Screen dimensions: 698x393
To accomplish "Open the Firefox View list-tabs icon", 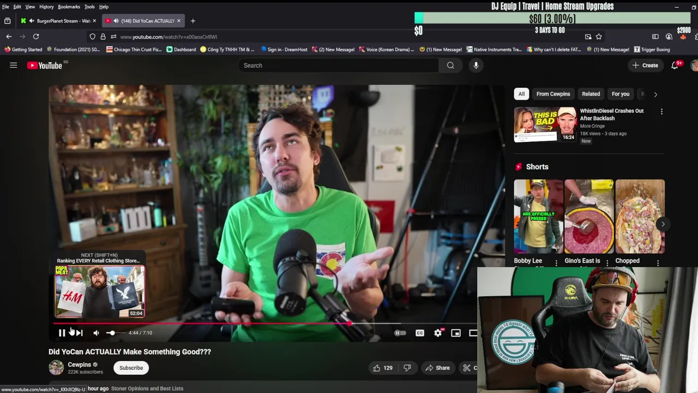I will point(8,21).
